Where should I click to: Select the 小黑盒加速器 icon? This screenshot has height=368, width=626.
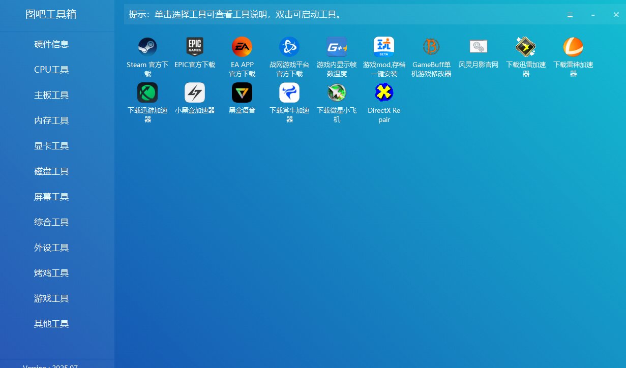coord(195,93)
